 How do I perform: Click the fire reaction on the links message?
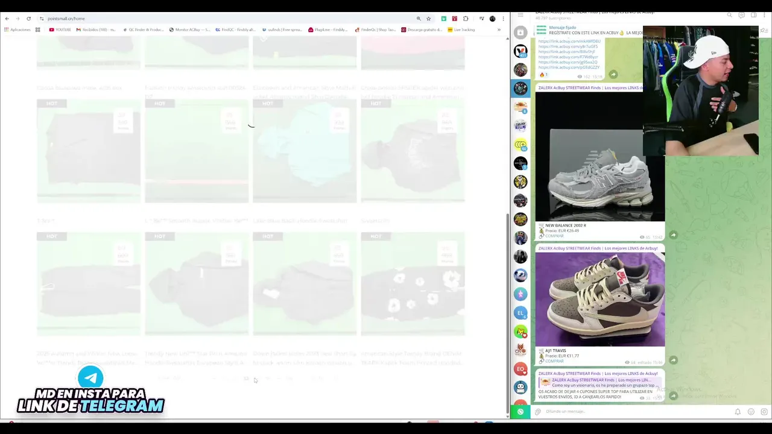pos(543,75)
